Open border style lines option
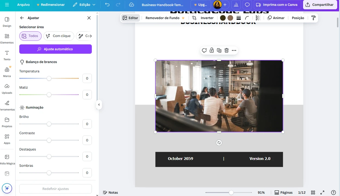340x196 pixels. click(239, 18)
